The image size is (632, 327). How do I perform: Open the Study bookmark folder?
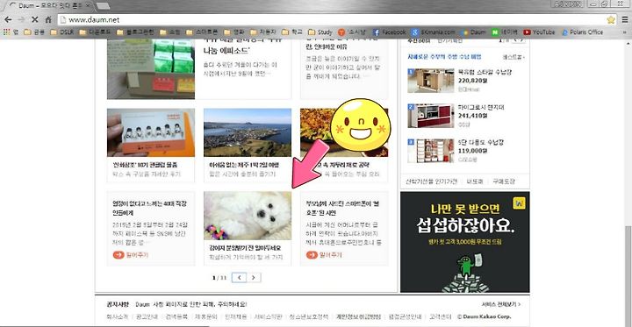(320, 32)
